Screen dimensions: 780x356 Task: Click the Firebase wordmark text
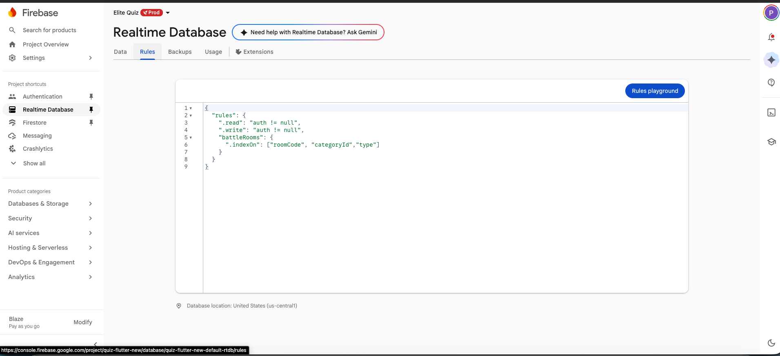40,13
